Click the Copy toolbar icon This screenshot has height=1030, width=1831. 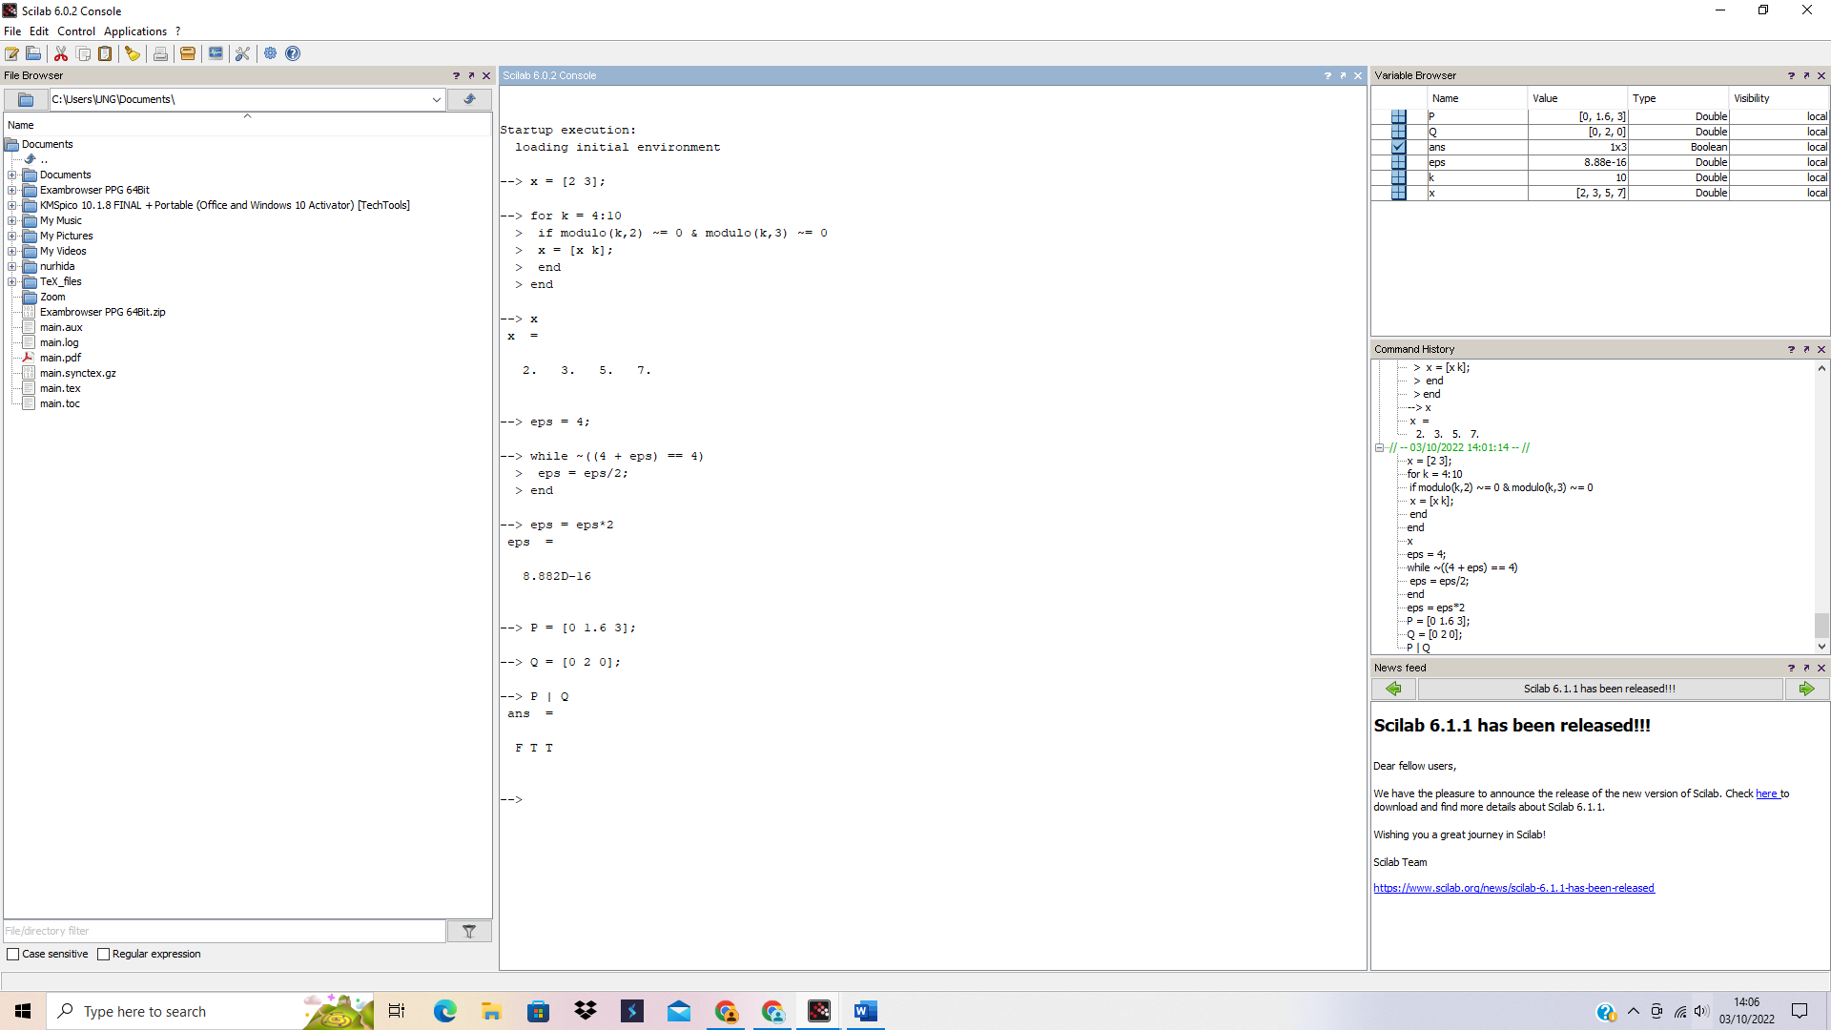click(x=84, y=53)
